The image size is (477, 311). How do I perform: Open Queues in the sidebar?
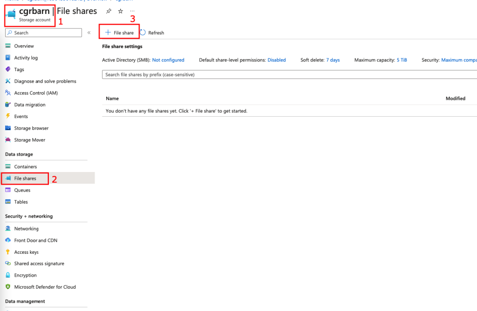click(22, 190)
